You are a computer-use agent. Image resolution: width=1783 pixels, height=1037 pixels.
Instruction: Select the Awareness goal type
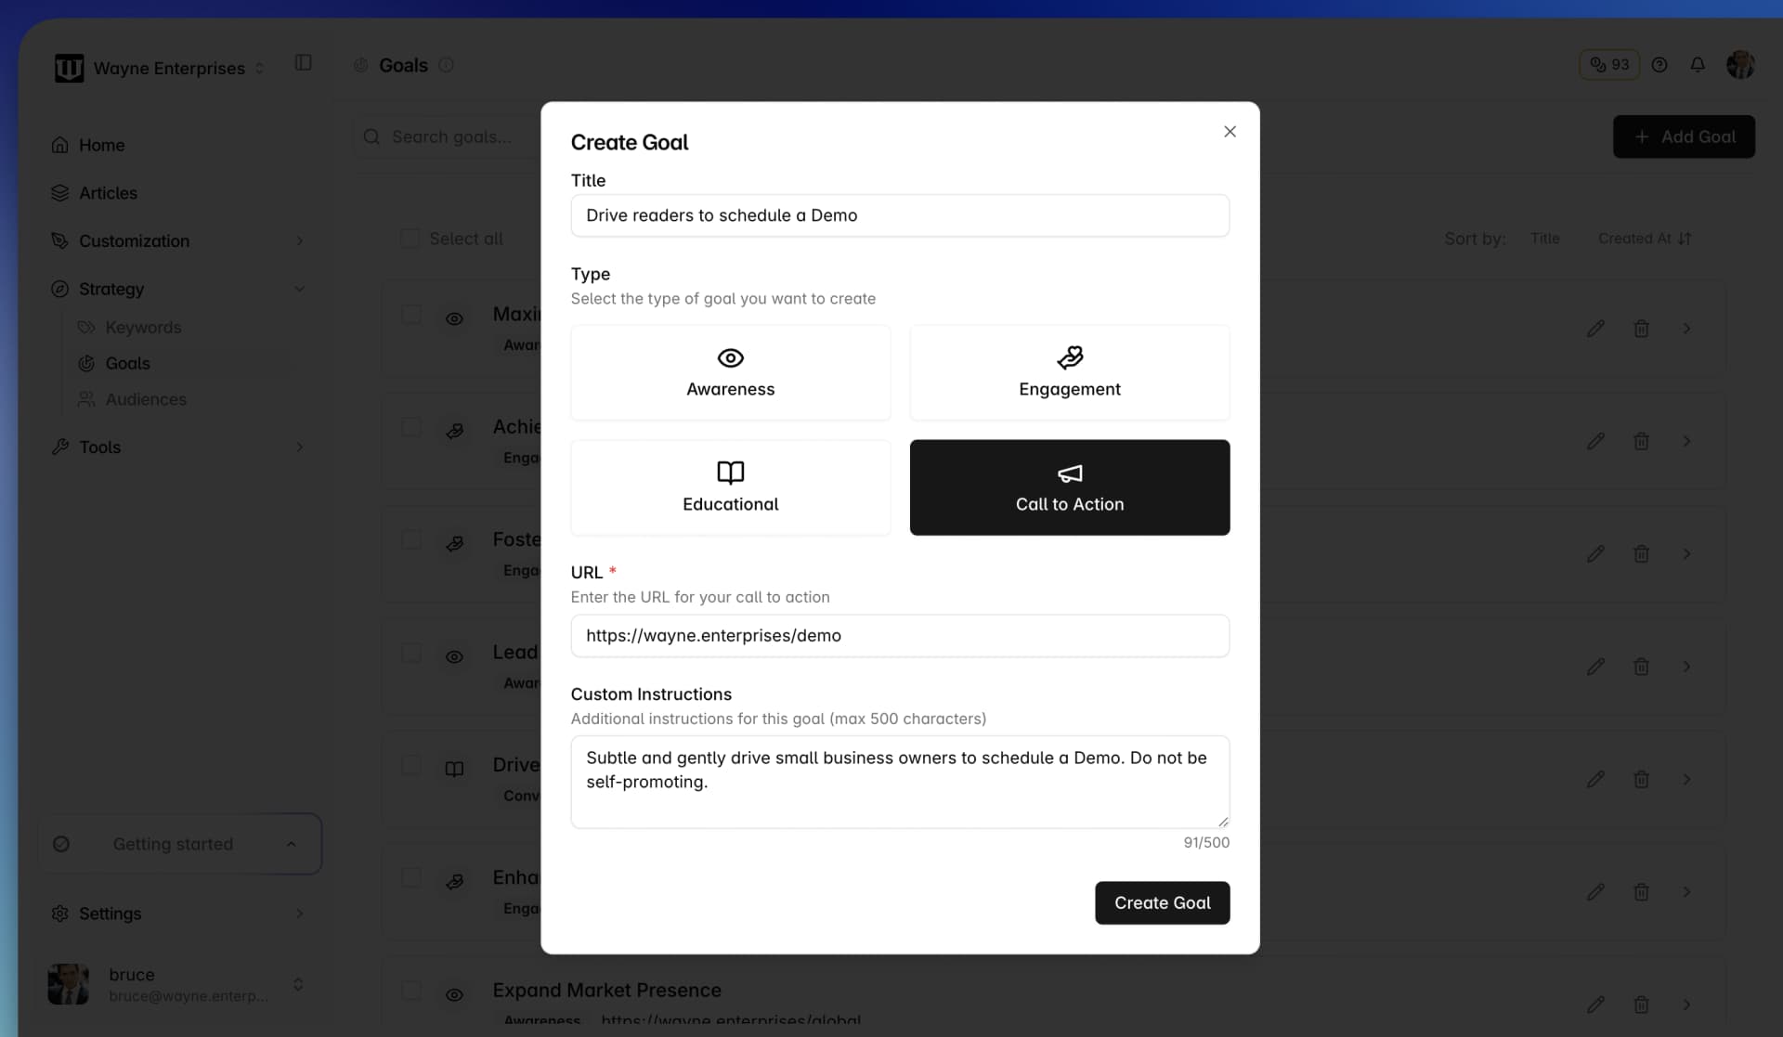click(730, 372)
